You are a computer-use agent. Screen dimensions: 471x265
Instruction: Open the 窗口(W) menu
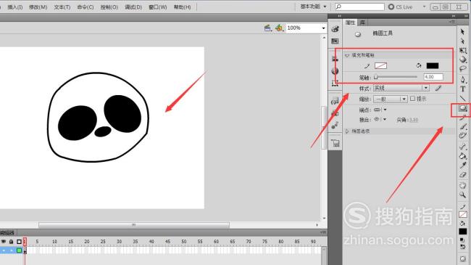(x=158, y=7)
